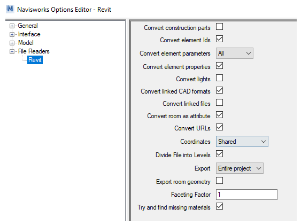This screenshot has width=301, height=224.
Task: Open the Coordinates dropdown set to Shared
Action: point(242,142)
